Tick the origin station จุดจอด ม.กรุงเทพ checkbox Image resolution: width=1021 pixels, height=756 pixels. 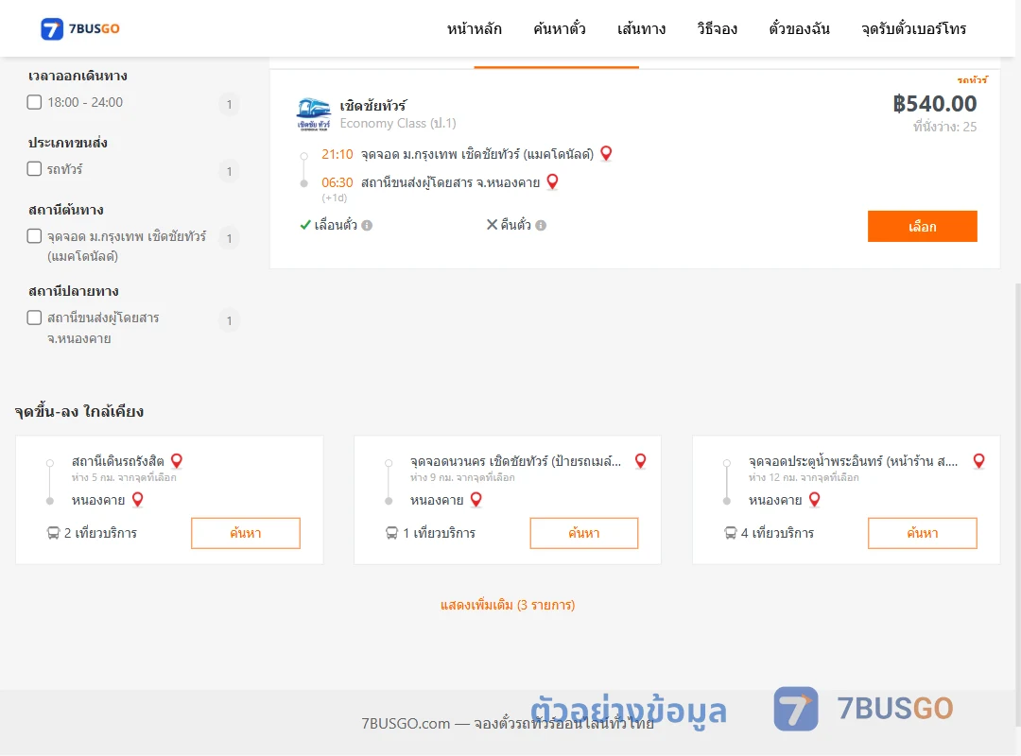click(x=34, y=235)
